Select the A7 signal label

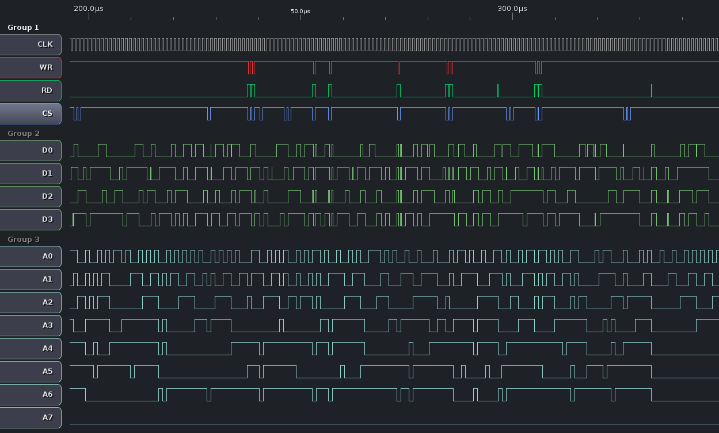point(31,417)
